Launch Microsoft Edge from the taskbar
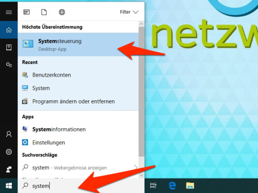The width and height of the screenshot is (258, 193). 172,186
